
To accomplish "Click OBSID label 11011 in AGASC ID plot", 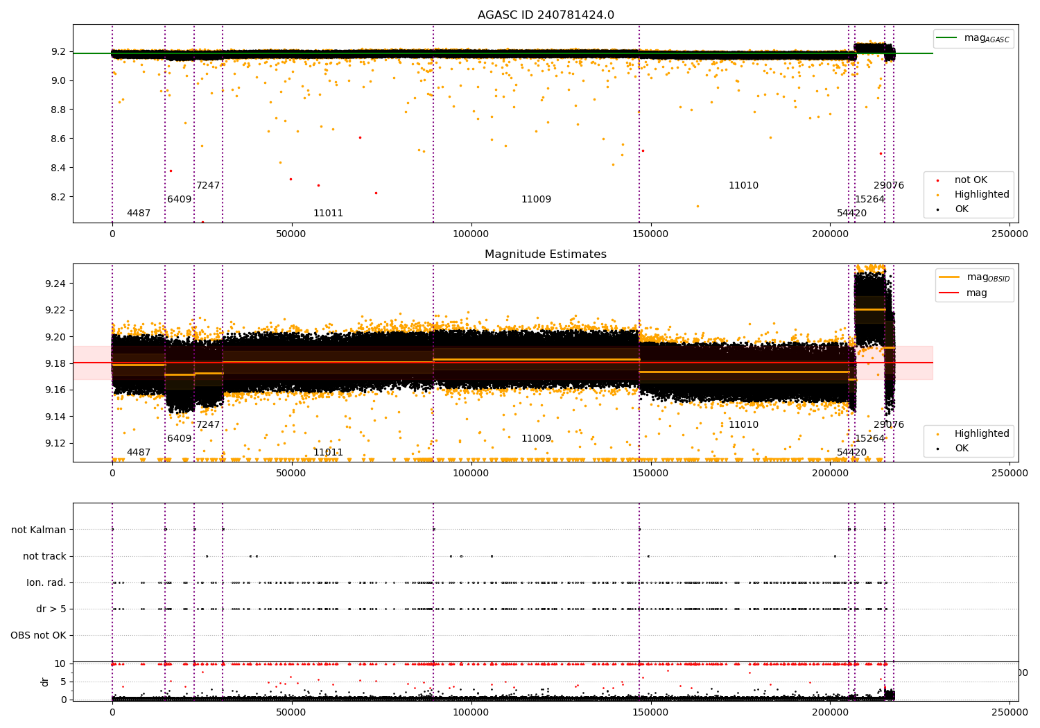I will [x=328, y=214].
